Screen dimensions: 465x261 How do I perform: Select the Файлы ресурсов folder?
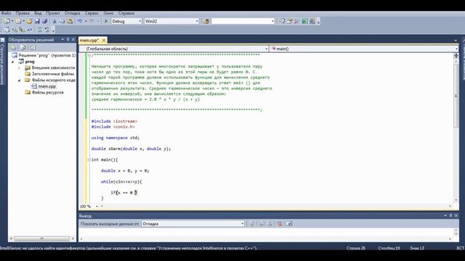[44, 93]
